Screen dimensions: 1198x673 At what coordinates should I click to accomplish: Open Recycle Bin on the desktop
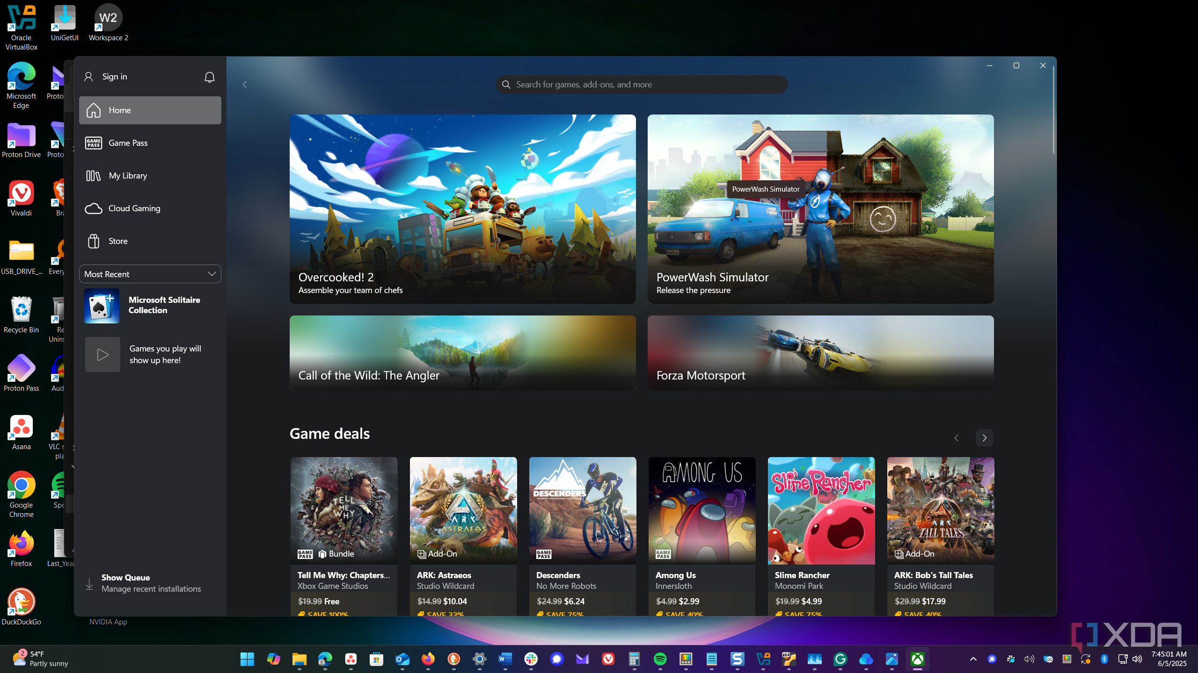tap(21, 314)
